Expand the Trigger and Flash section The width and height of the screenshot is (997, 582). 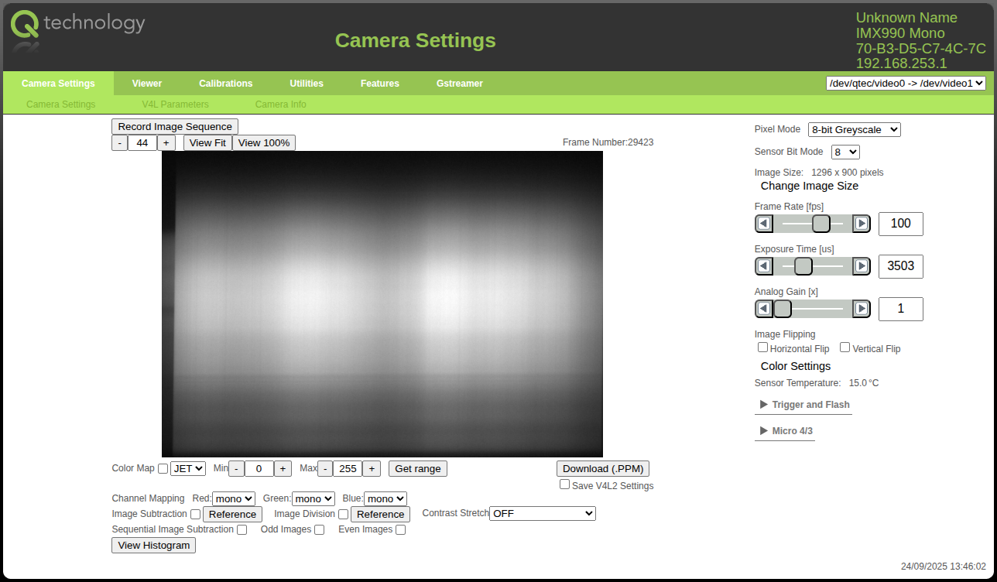pyautogui.click(x=803, y=405)
